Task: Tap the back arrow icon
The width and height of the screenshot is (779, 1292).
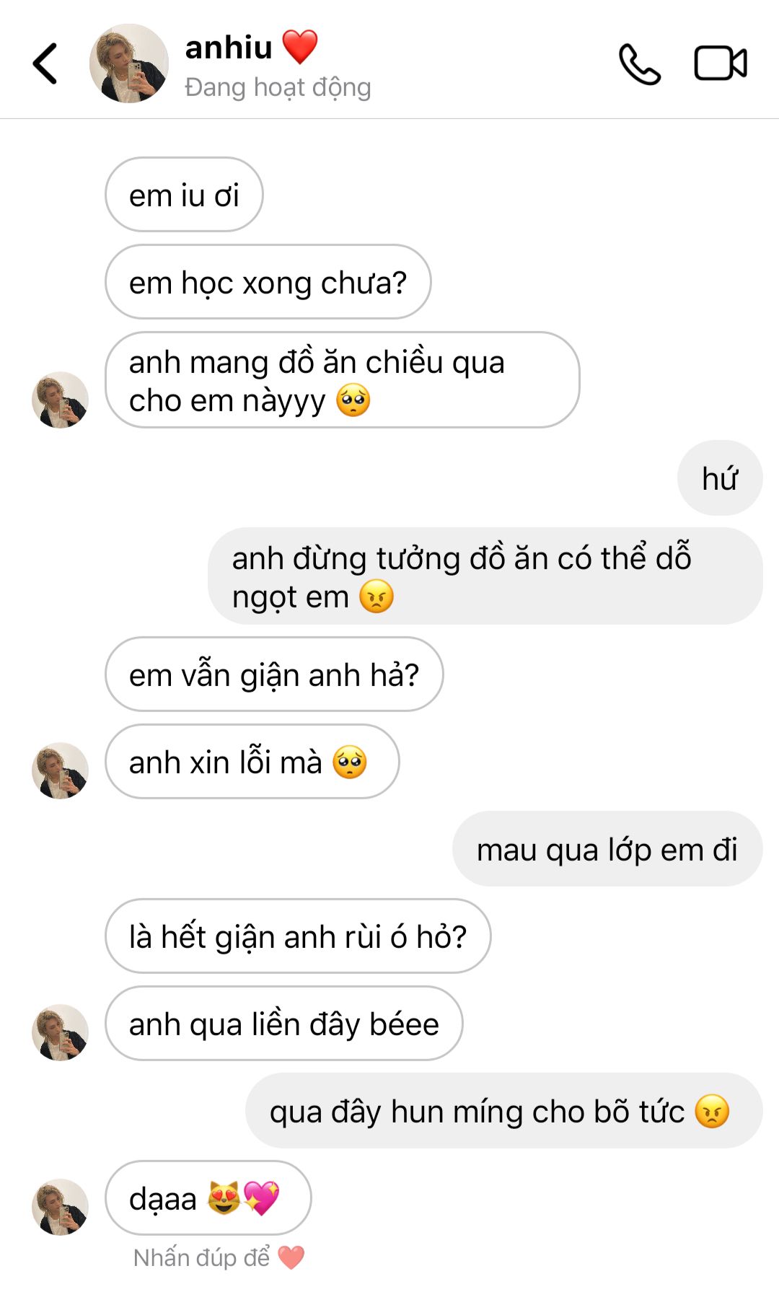Action: coord(45,63)
